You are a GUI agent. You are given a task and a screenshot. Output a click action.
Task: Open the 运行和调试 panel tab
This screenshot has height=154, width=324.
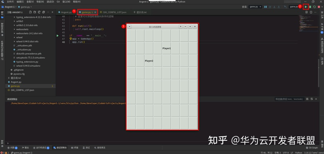coord(41,148)
